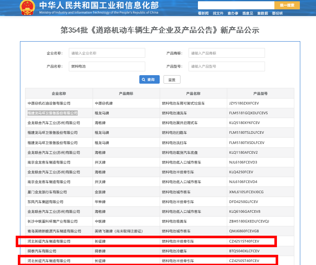Viewport: 316px width, 265px height.
Task: Open the 查数据 menu item
Action: (262, 13)
